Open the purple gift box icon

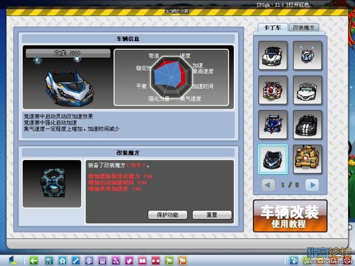click(102, 261)
